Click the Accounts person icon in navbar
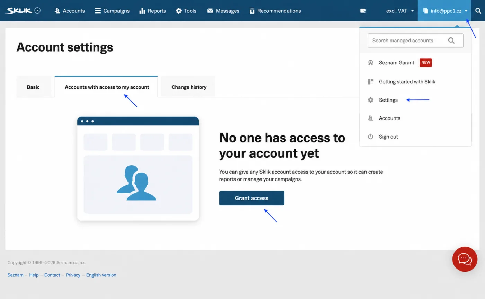The image size is (485, 299). click(x=58, y=11)
